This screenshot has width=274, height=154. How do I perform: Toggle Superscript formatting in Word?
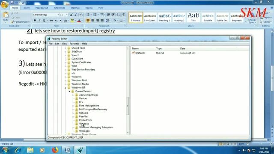pyautogui.click(x=61, y=21)
